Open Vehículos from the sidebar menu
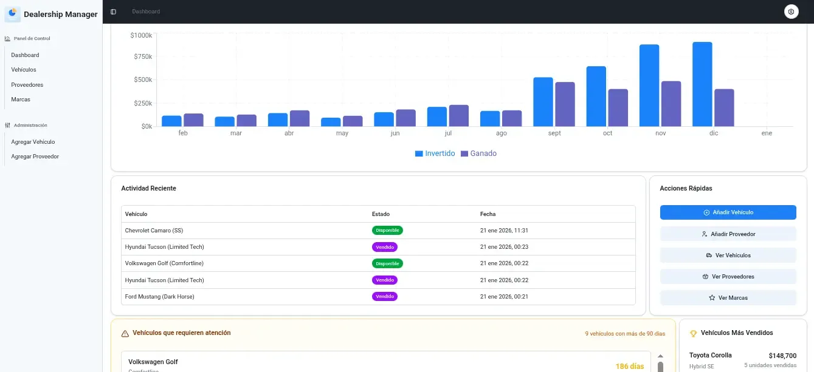Image resolution: width=814 pixels, height=372 pixels. [24, 69]
